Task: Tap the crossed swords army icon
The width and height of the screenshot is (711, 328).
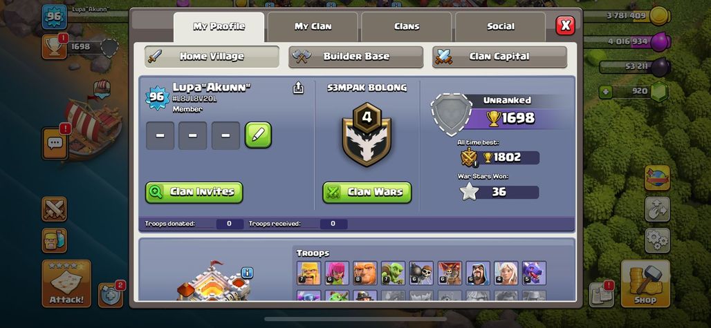Action: pos(55,209)
